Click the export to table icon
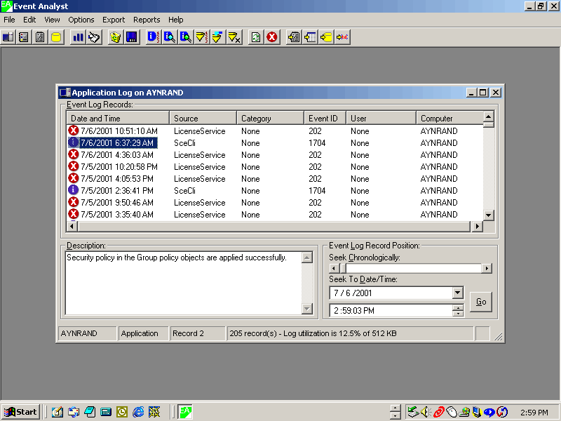Viewport: 561px width, 421px height. pos(310,37)
